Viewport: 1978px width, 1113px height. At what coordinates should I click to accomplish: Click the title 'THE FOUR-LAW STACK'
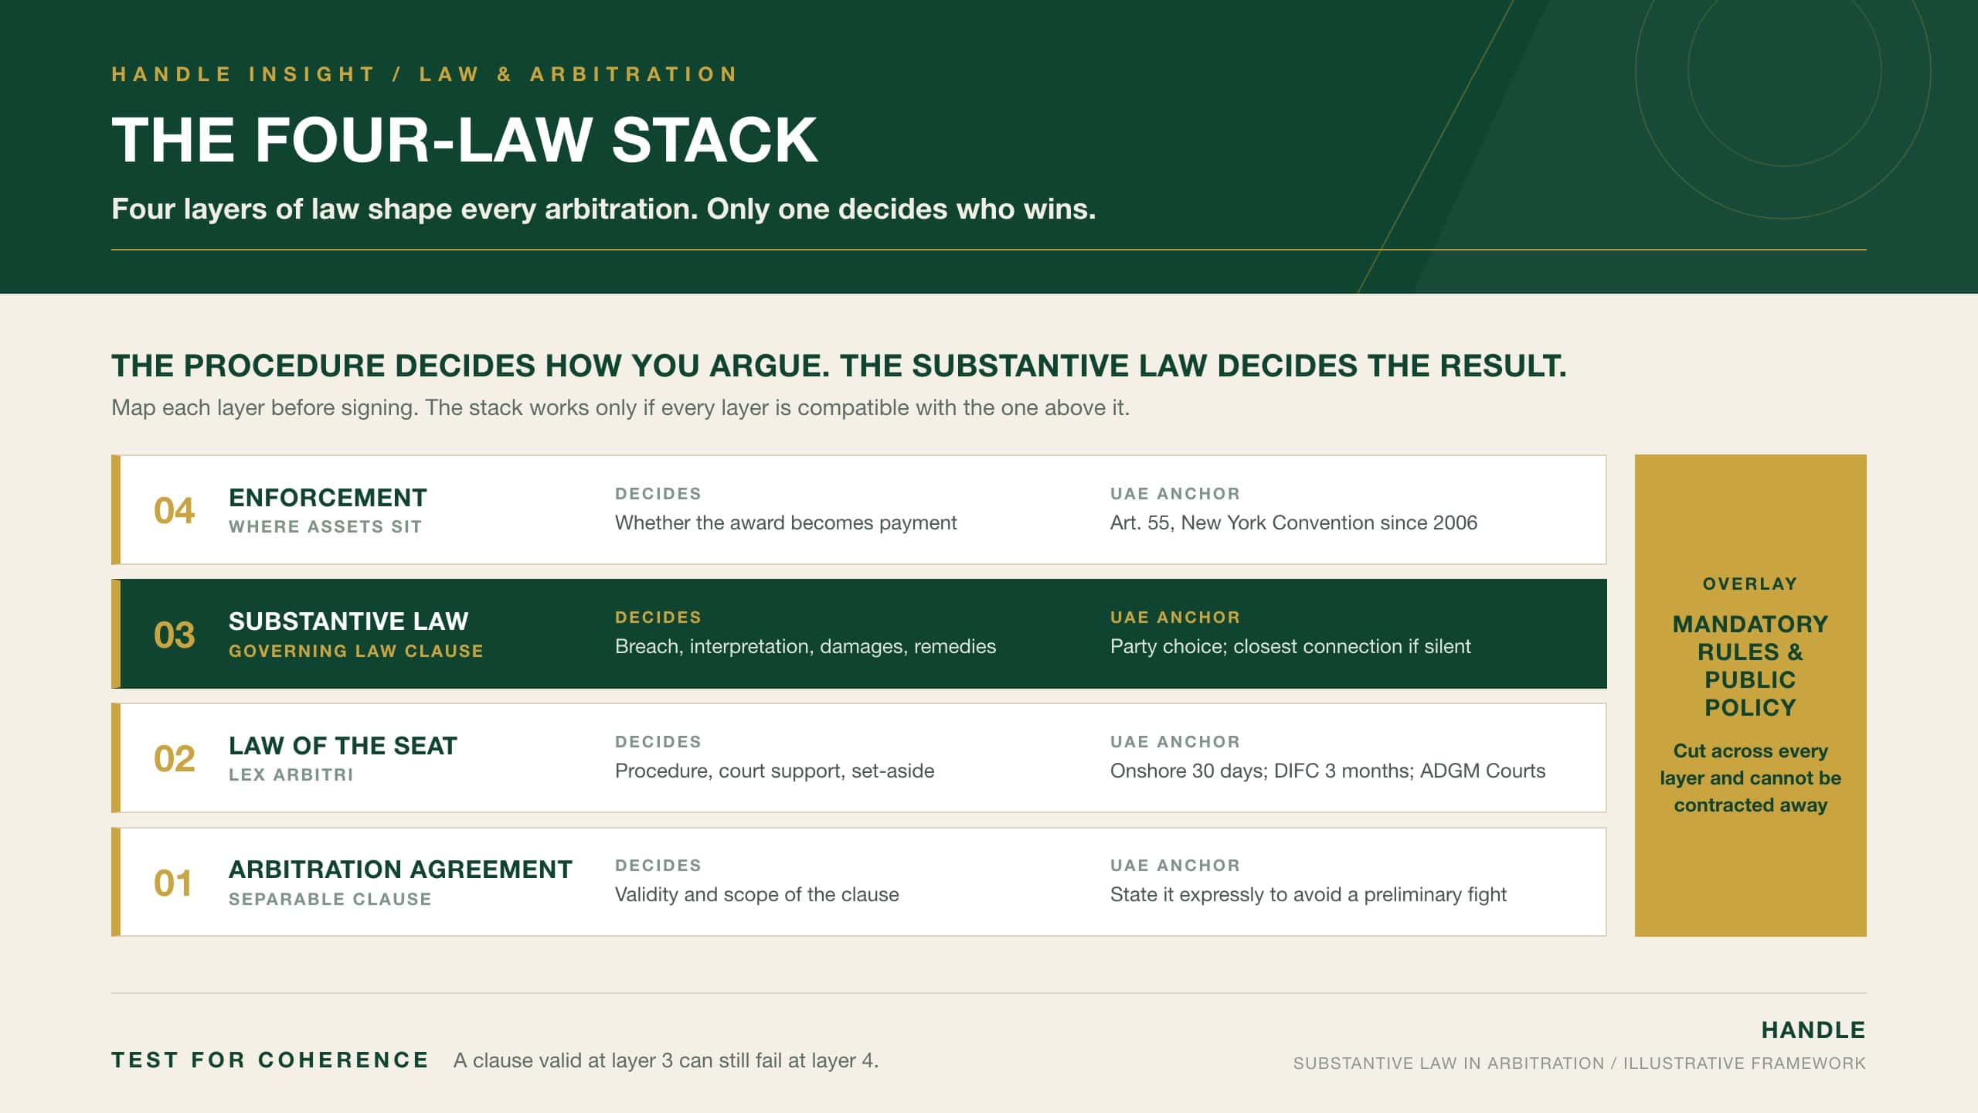[x=464, y=140]
